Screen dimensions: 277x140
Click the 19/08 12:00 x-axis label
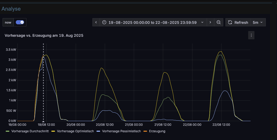[47, 125]
